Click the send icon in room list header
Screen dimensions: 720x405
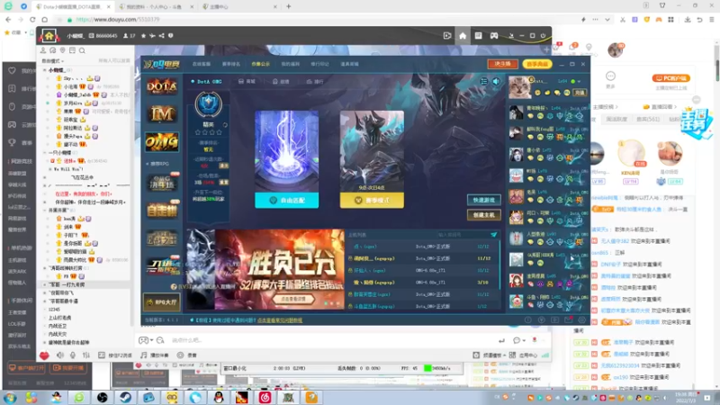(493, 235)
